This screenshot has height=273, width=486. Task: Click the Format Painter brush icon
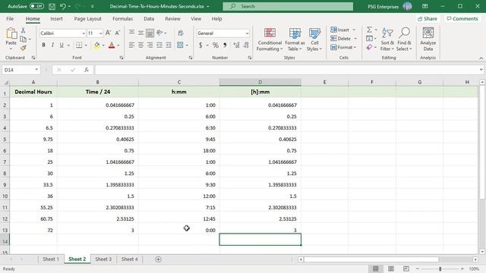point(23,48)
